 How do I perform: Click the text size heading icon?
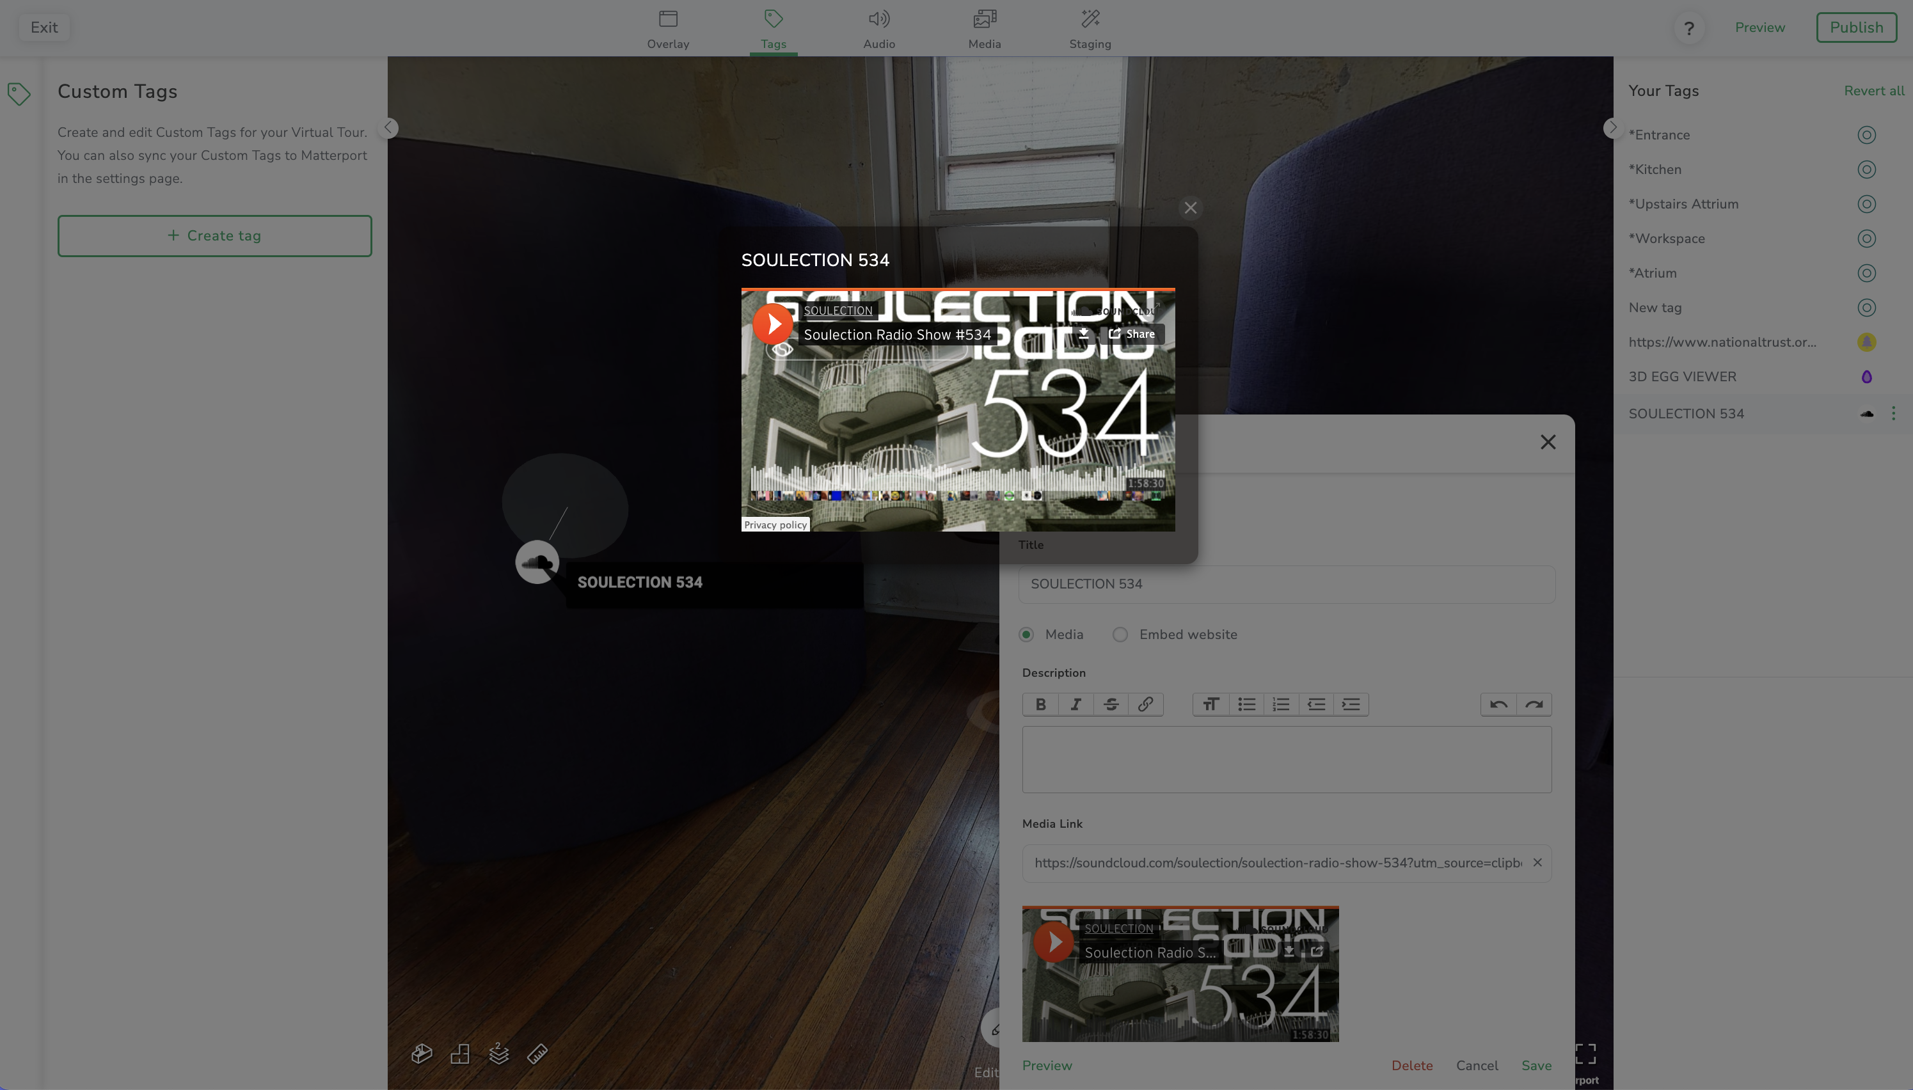point(1211,704)
